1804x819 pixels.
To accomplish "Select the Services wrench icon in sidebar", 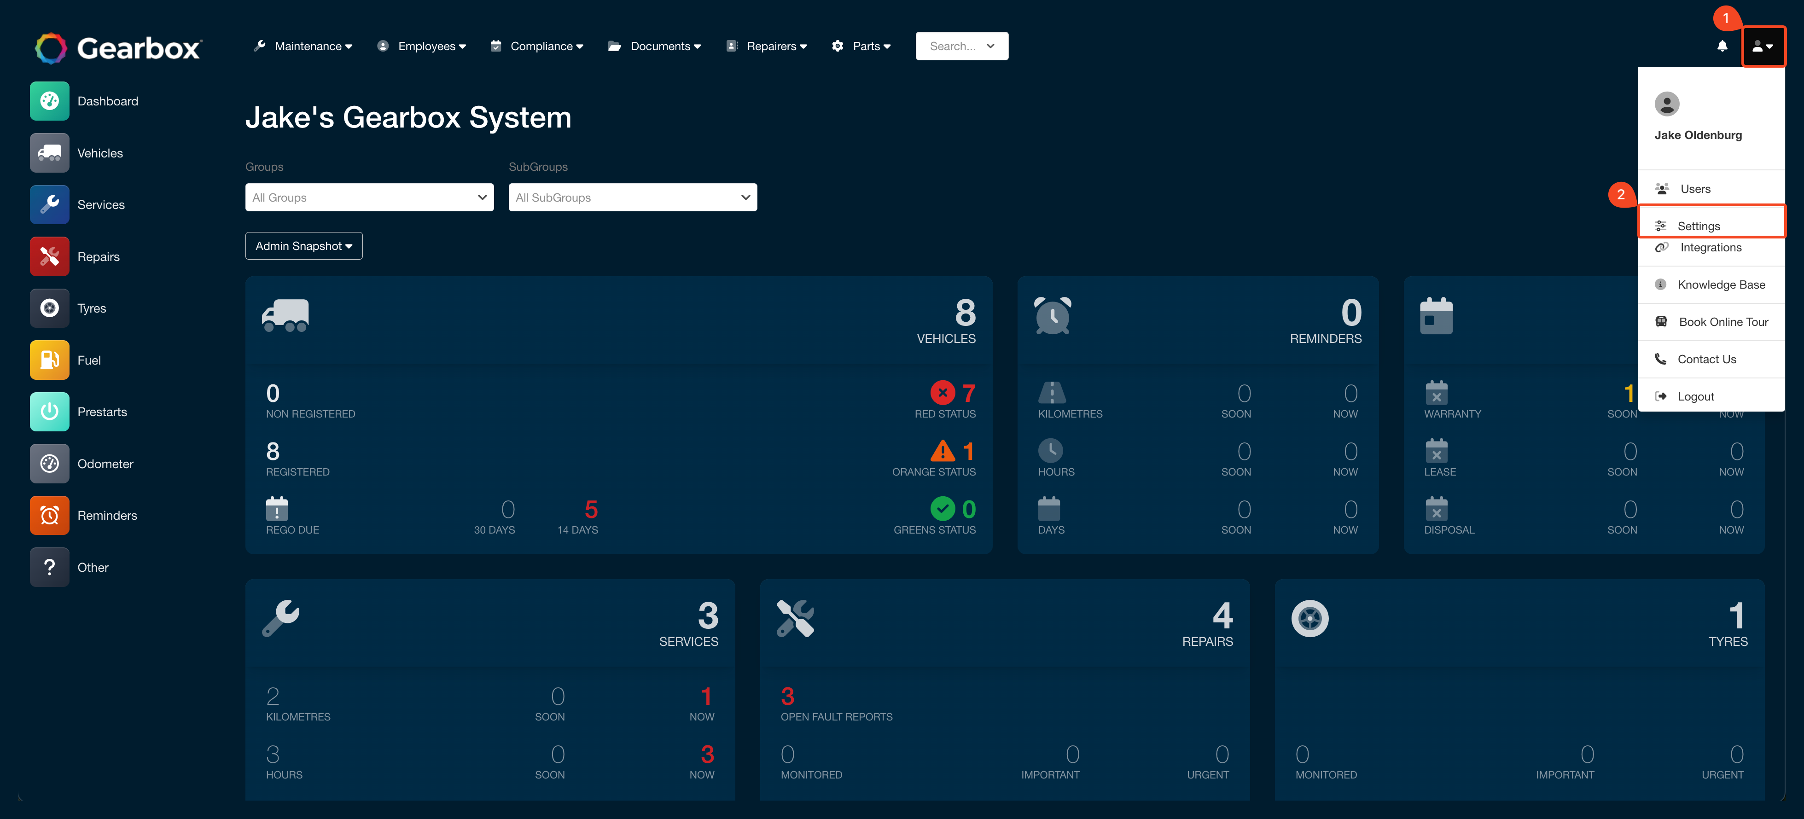I will coord(49,204).
